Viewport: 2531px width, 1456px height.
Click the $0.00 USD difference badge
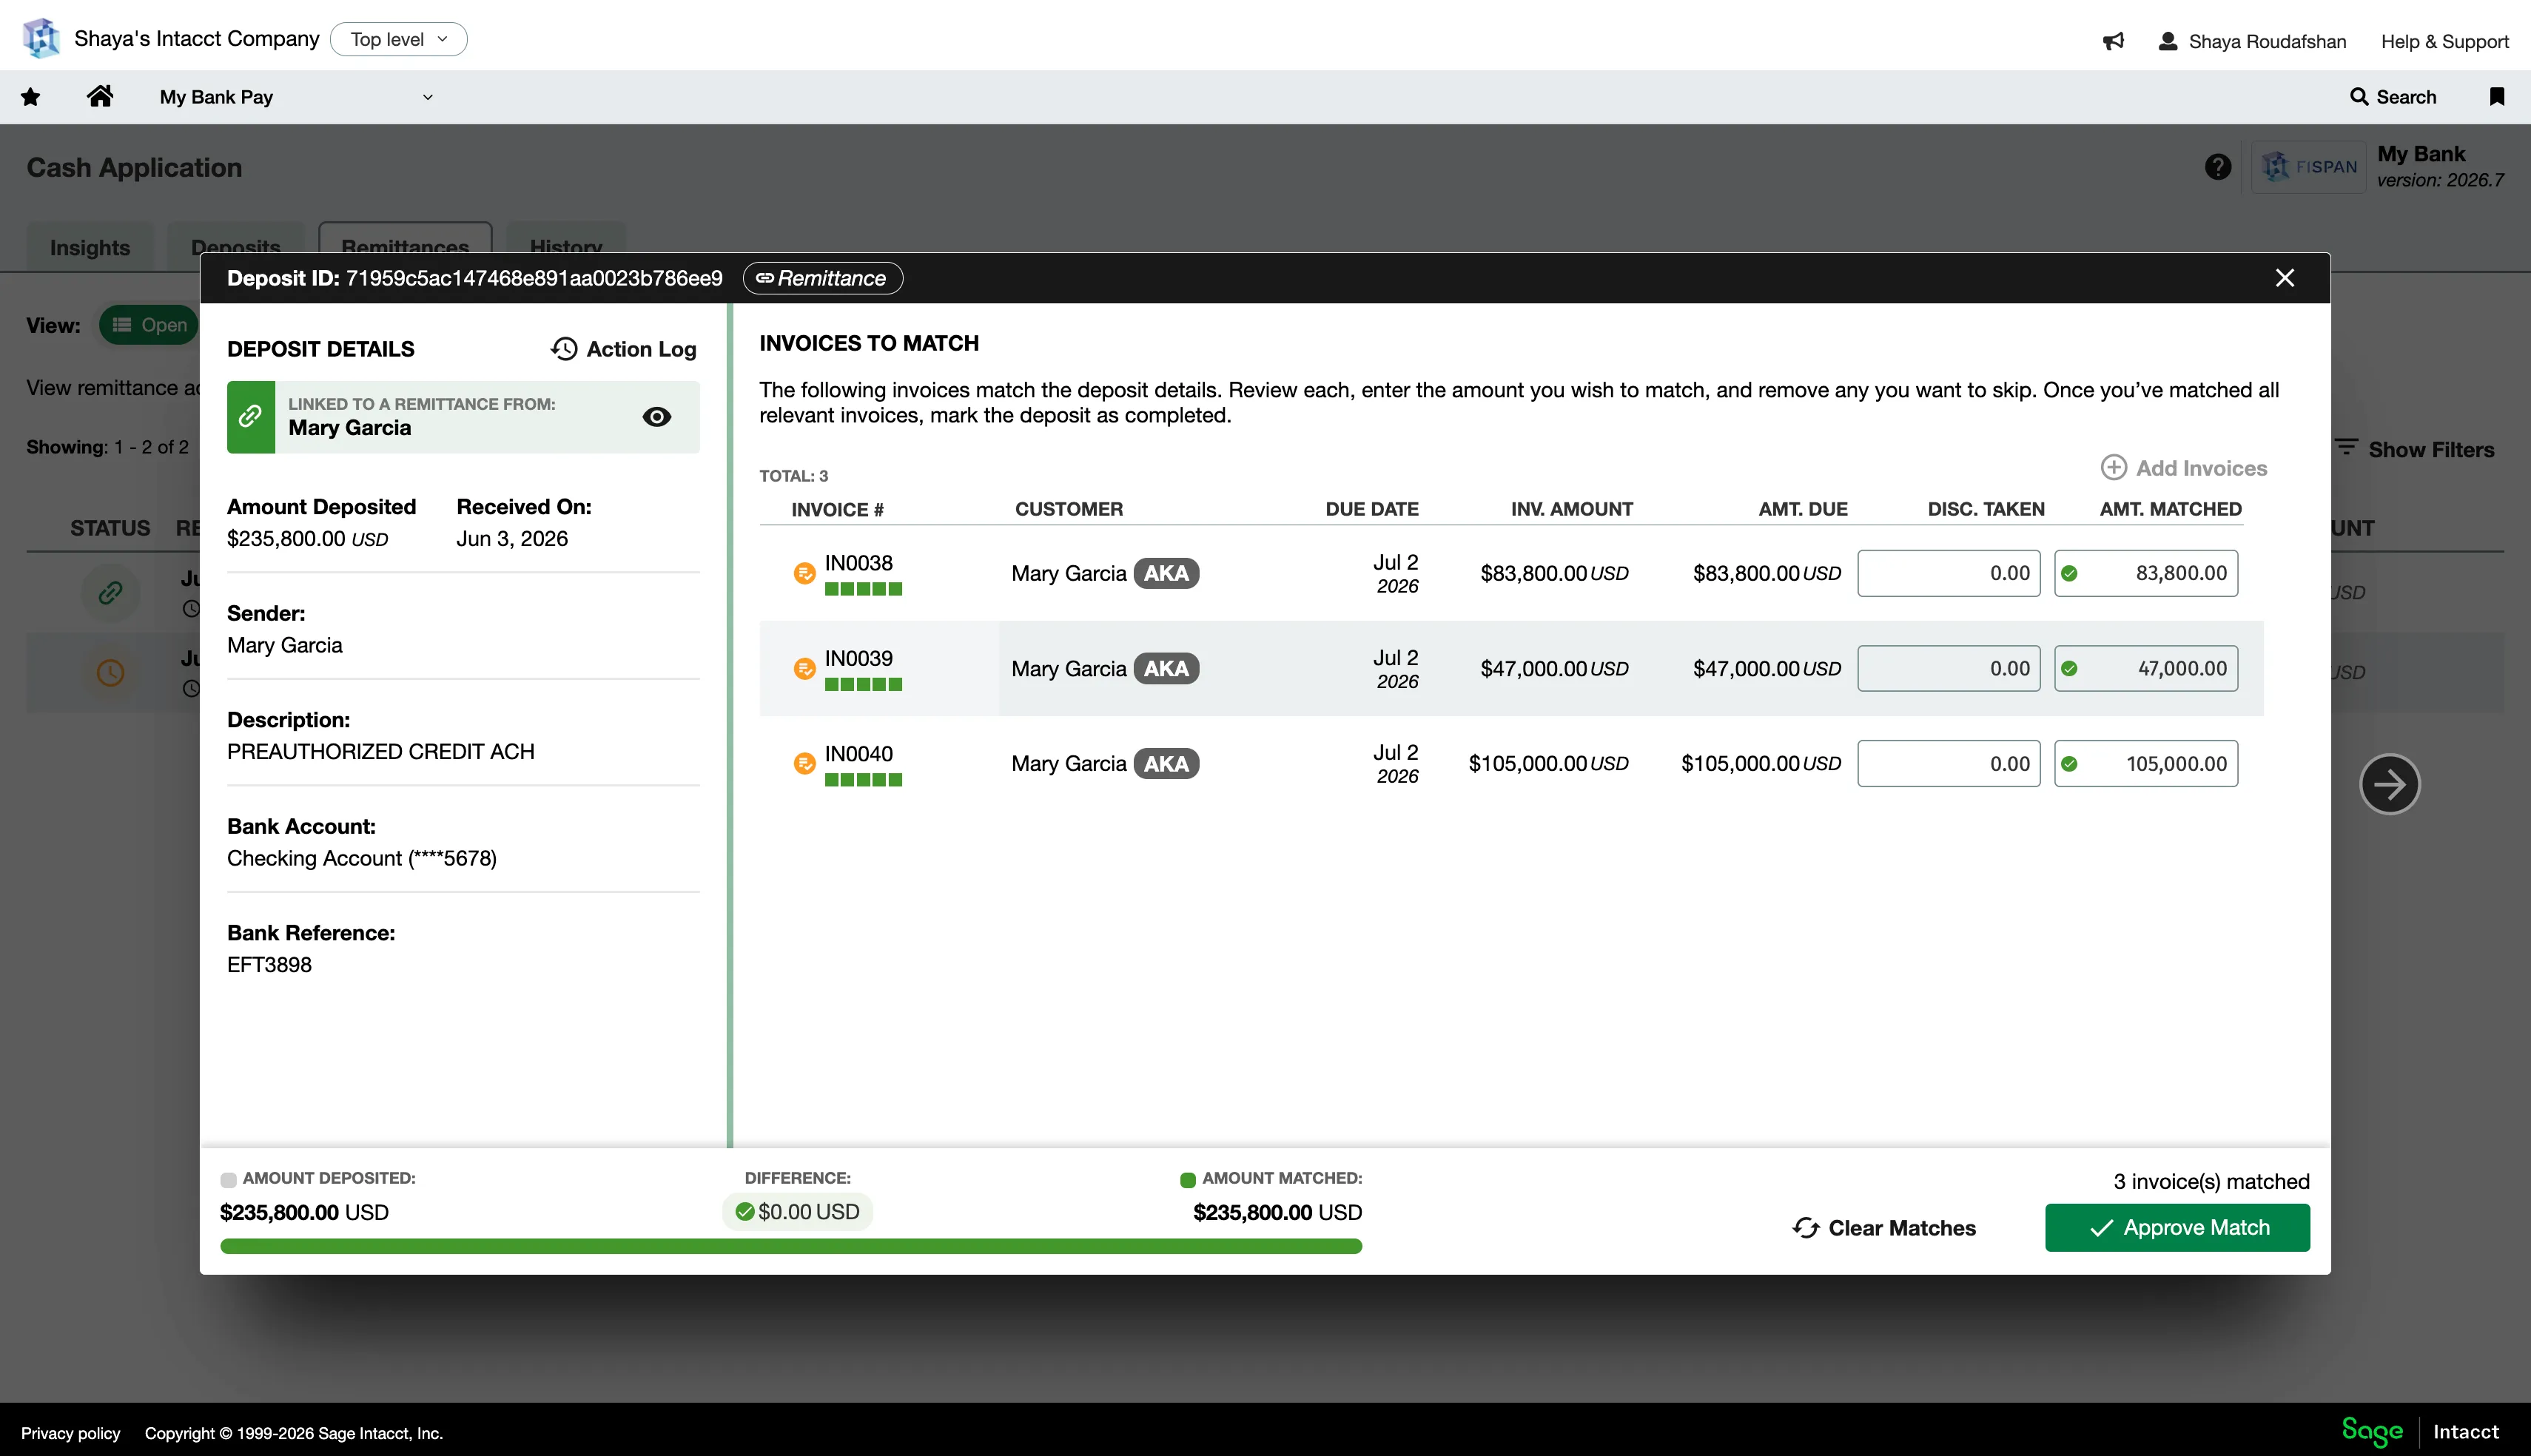coord(797,1212)
